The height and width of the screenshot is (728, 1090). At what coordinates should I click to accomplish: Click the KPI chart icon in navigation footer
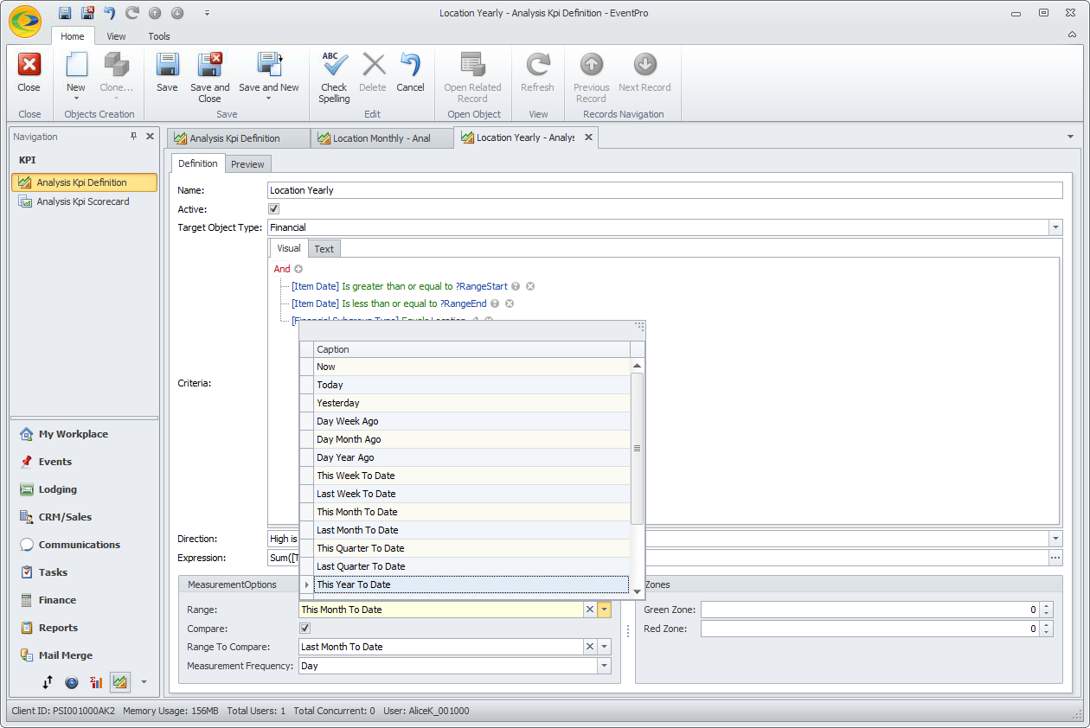pyautogui.click(x=120, y=682)
